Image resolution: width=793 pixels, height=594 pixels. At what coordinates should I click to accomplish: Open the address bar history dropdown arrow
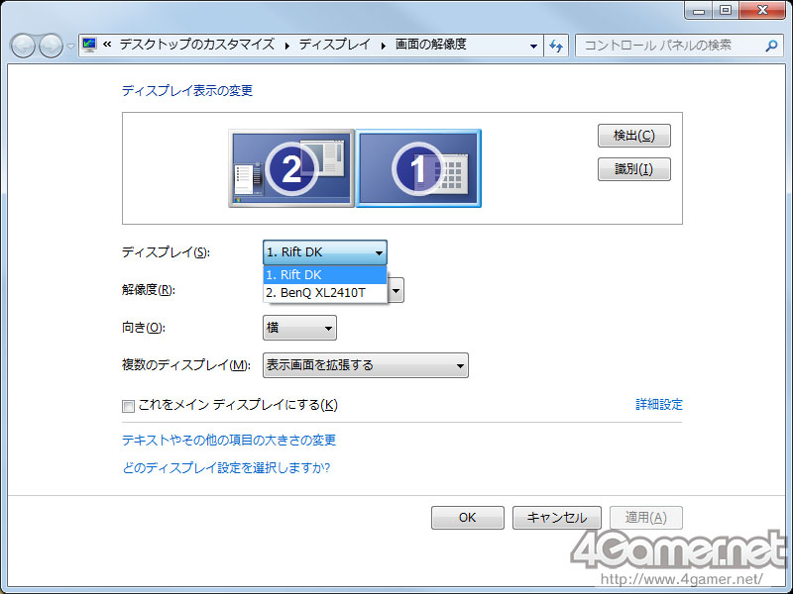tap(533, 46)
